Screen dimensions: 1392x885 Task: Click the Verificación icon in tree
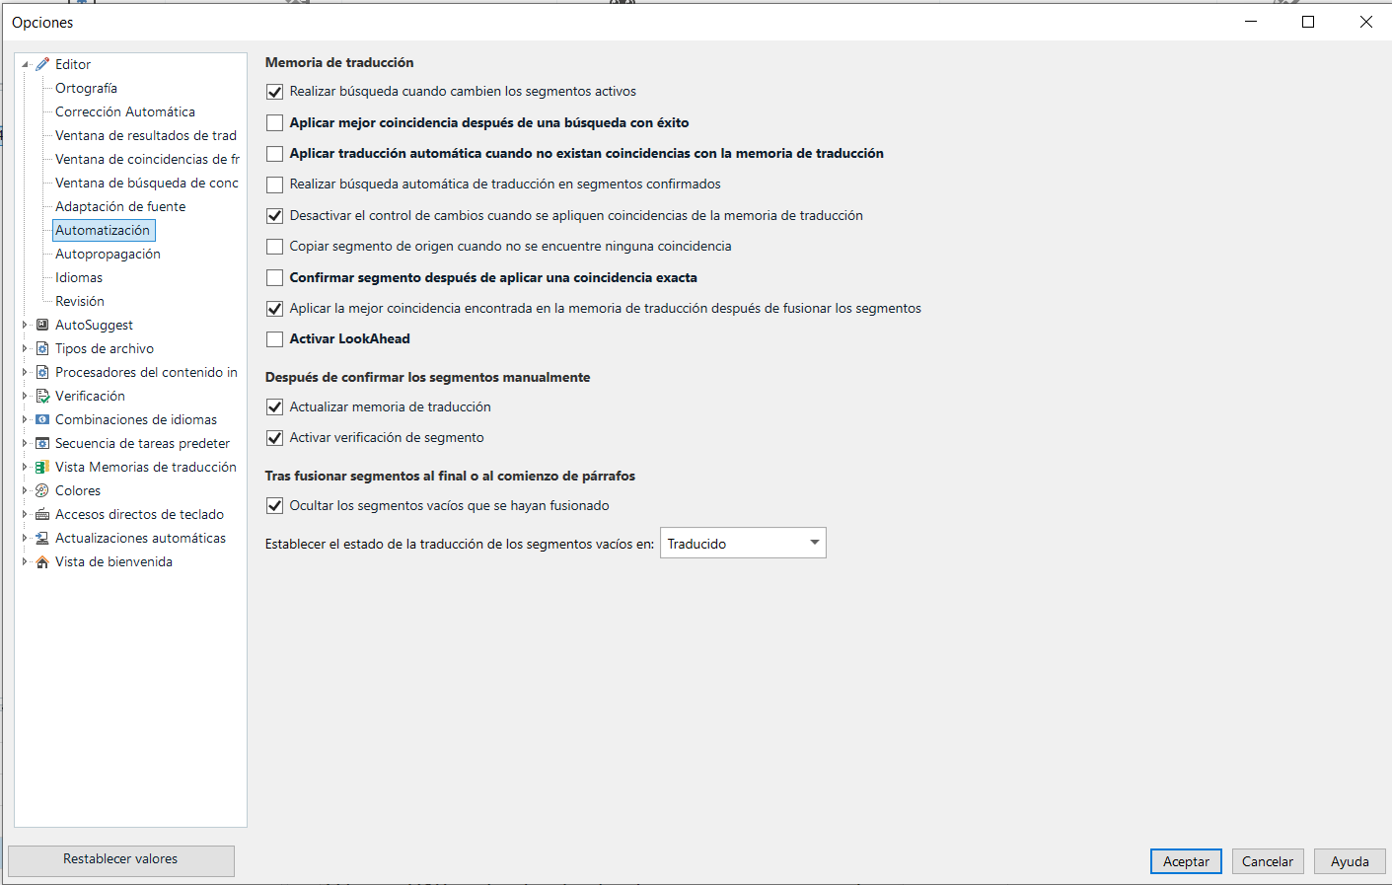point(42,396)
